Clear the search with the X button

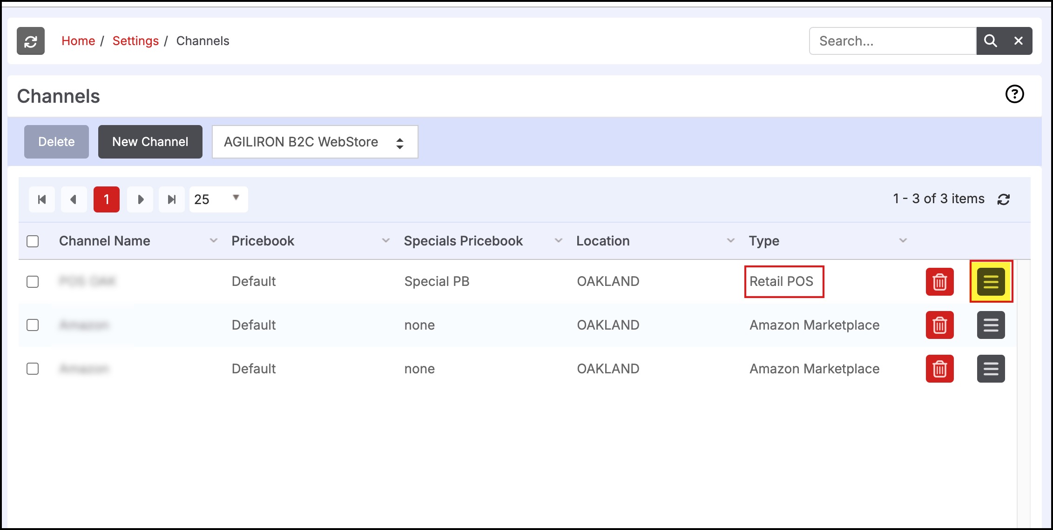[1019, 41]
